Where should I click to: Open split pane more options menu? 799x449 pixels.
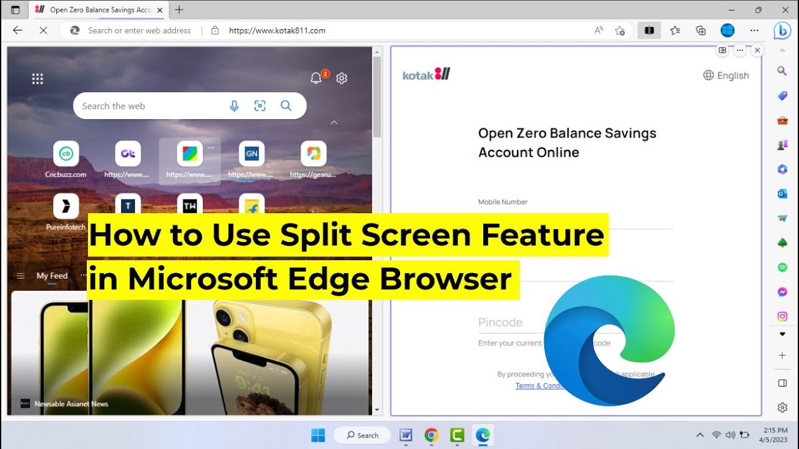pyautogui.click(x=740, y=51)
